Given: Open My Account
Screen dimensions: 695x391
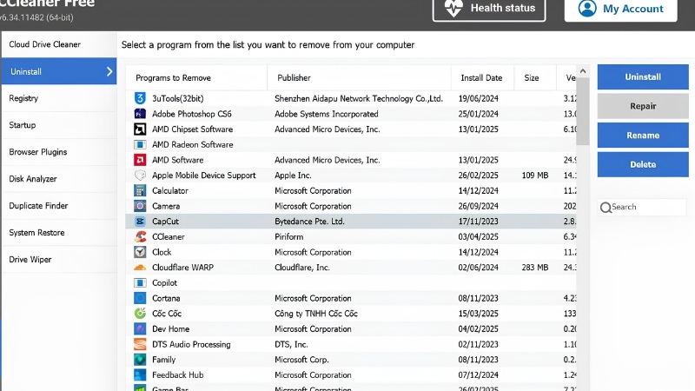Looking at the screenshot, I should [x=620, y=9].
